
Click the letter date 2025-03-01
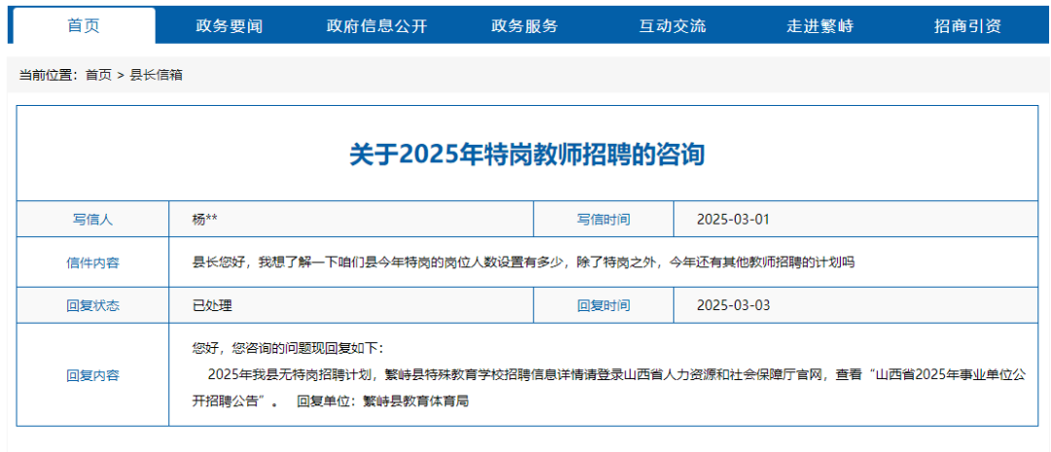[733, 219]
